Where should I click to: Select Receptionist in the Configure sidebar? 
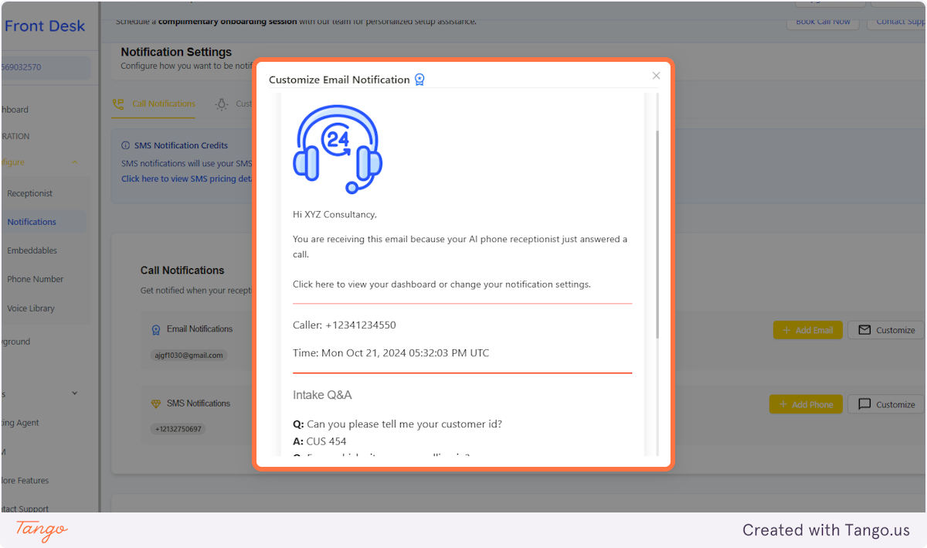click(31, 192)
